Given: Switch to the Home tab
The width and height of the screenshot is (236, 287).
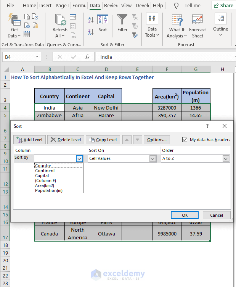Looking at the screenshot, I should tap(29, 6).
